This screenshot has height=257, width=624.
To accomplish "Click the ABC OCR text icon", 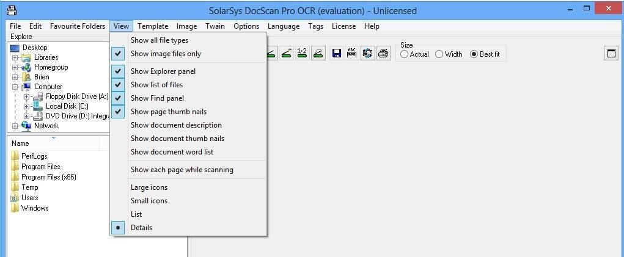I will pos(352,53).
